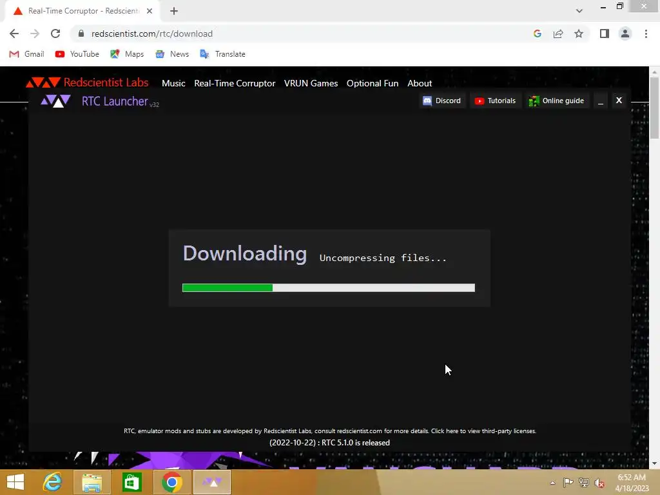Close the Real-Time Corruptor tab
660x495 pixels.
(x=150, y=11)
